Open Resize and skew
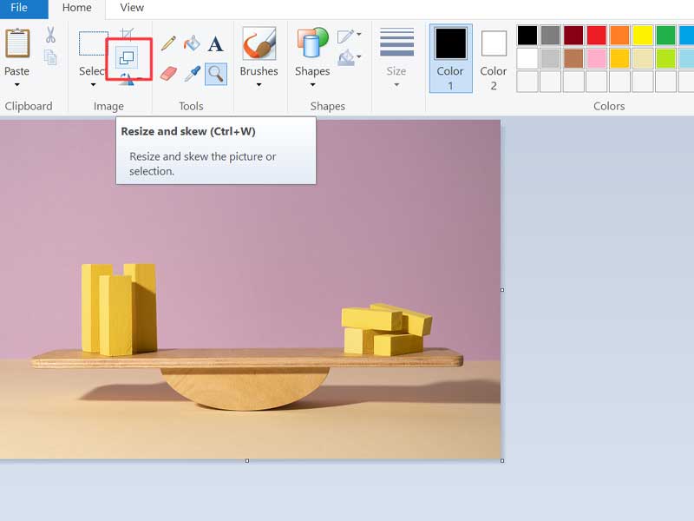The width and height of the screenshot is (694, 521). pyautogui.click(x=126, y=56)
